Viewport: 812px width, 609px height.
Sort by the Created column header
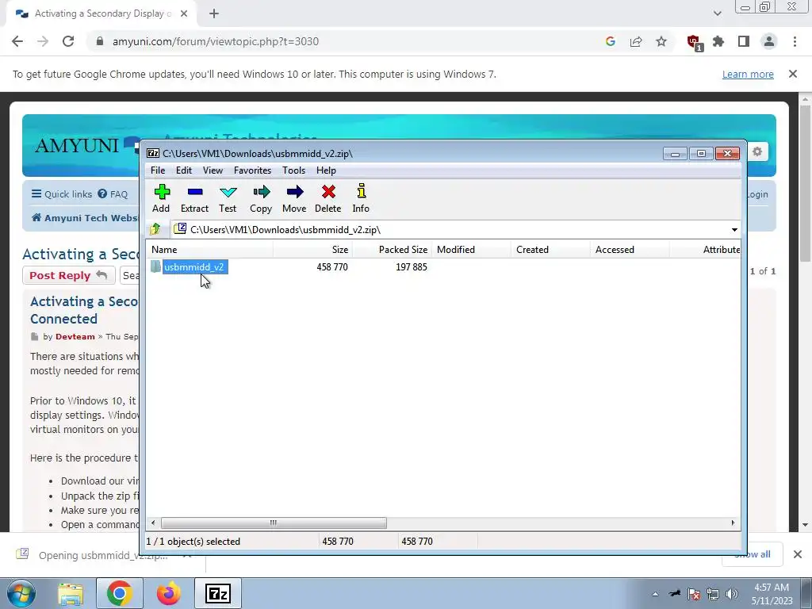(550, 250)
